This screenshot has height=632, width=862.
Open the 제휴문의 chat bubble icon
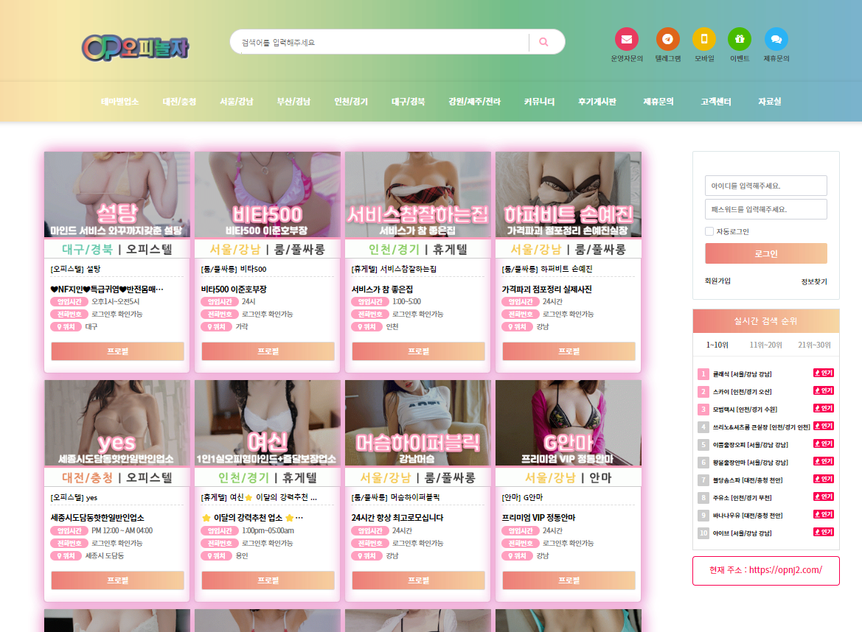776,39
